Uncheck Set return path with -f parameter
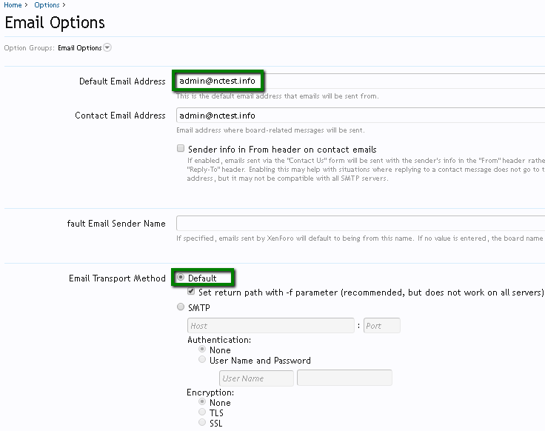The height and width of the screenshot is (431, 545). tap(191, 291)
